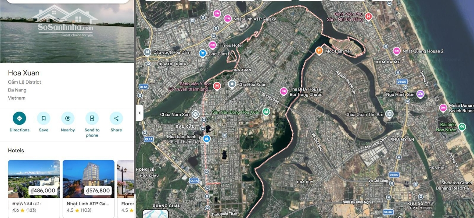This screenshot has height=218, width=474.
Task: Select The BHA House lodging pin
Action: pyautogui.click(x=284, y=91)
